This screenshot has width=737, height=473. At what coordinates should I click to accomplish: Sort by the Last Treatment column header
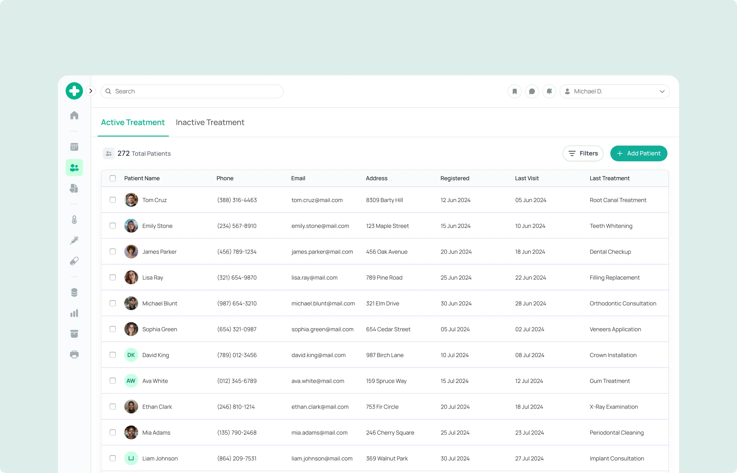tap(609, 178)
